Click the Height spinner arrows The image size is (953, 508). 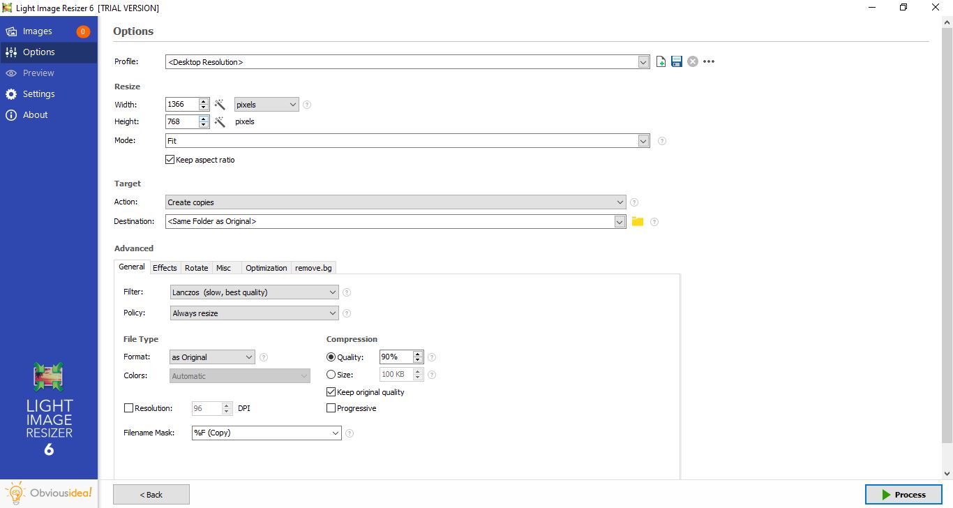tap(204, 121)
